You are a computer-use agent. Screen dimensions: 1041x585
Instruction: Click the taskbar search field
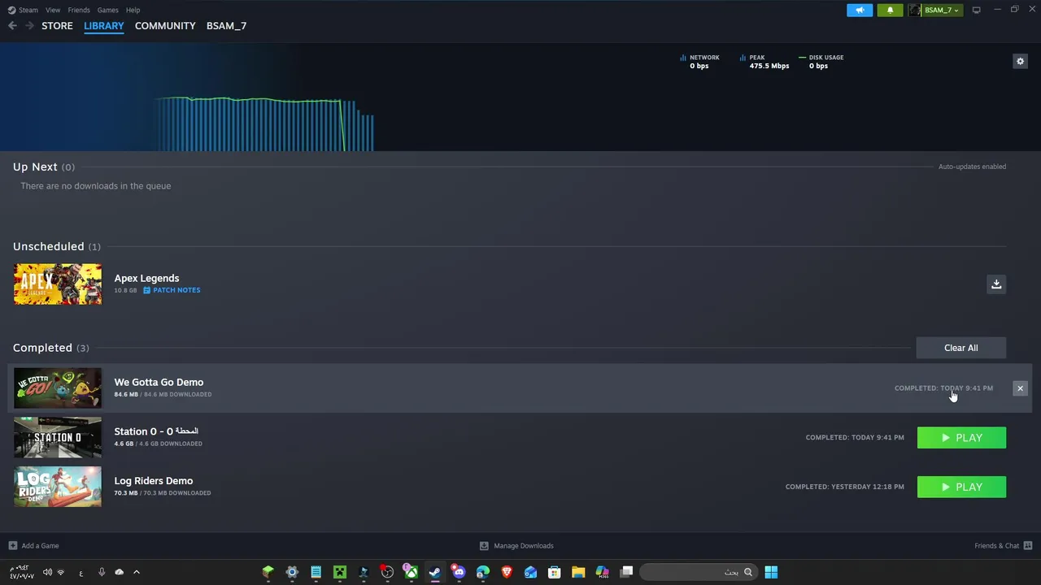click(699, 572)
